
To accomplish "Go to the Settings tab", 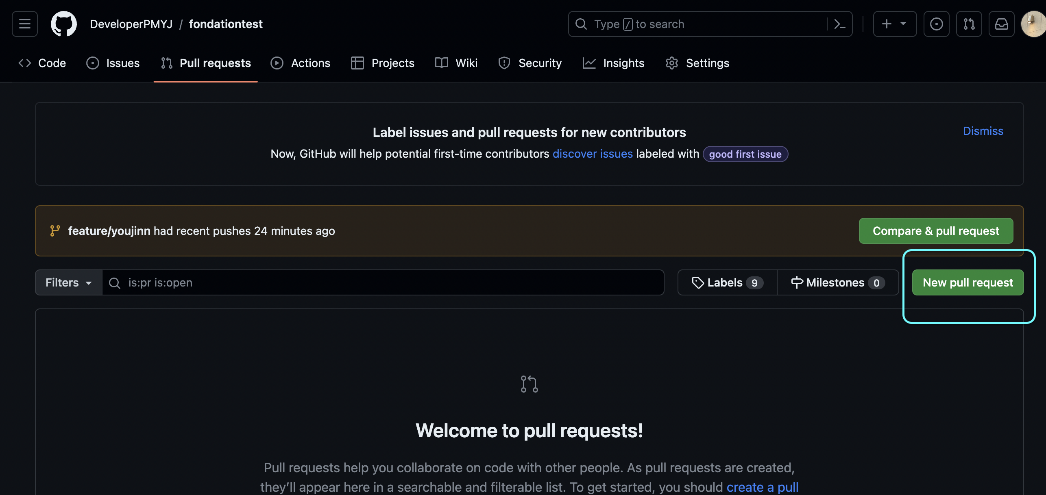I will [697, 63].
